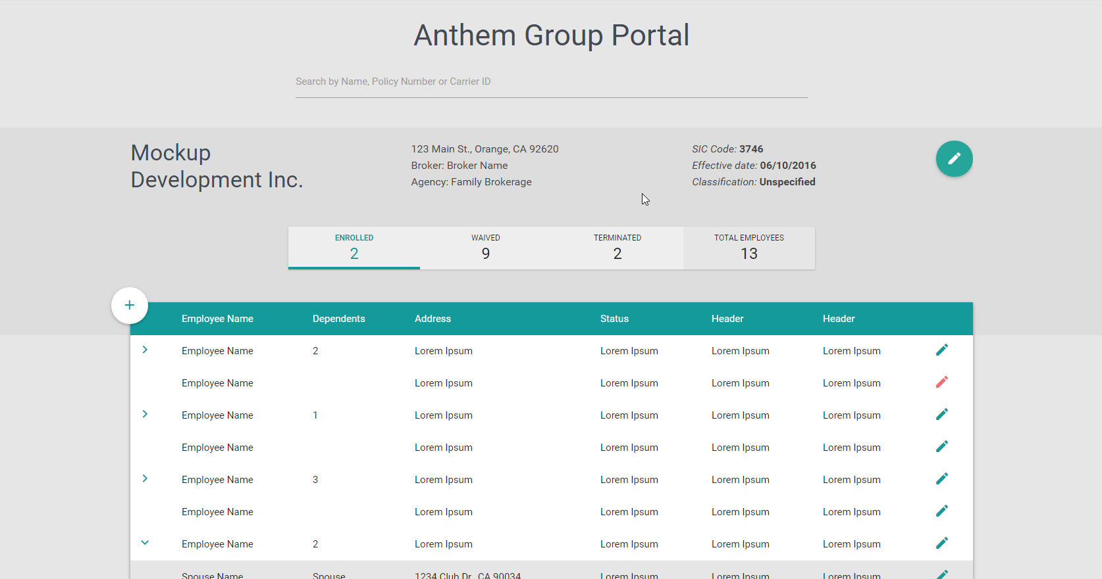Expand the collapsed row with 2 dependents
Image resolution: width=1102 pixels, height=579 pixels.
145,350
